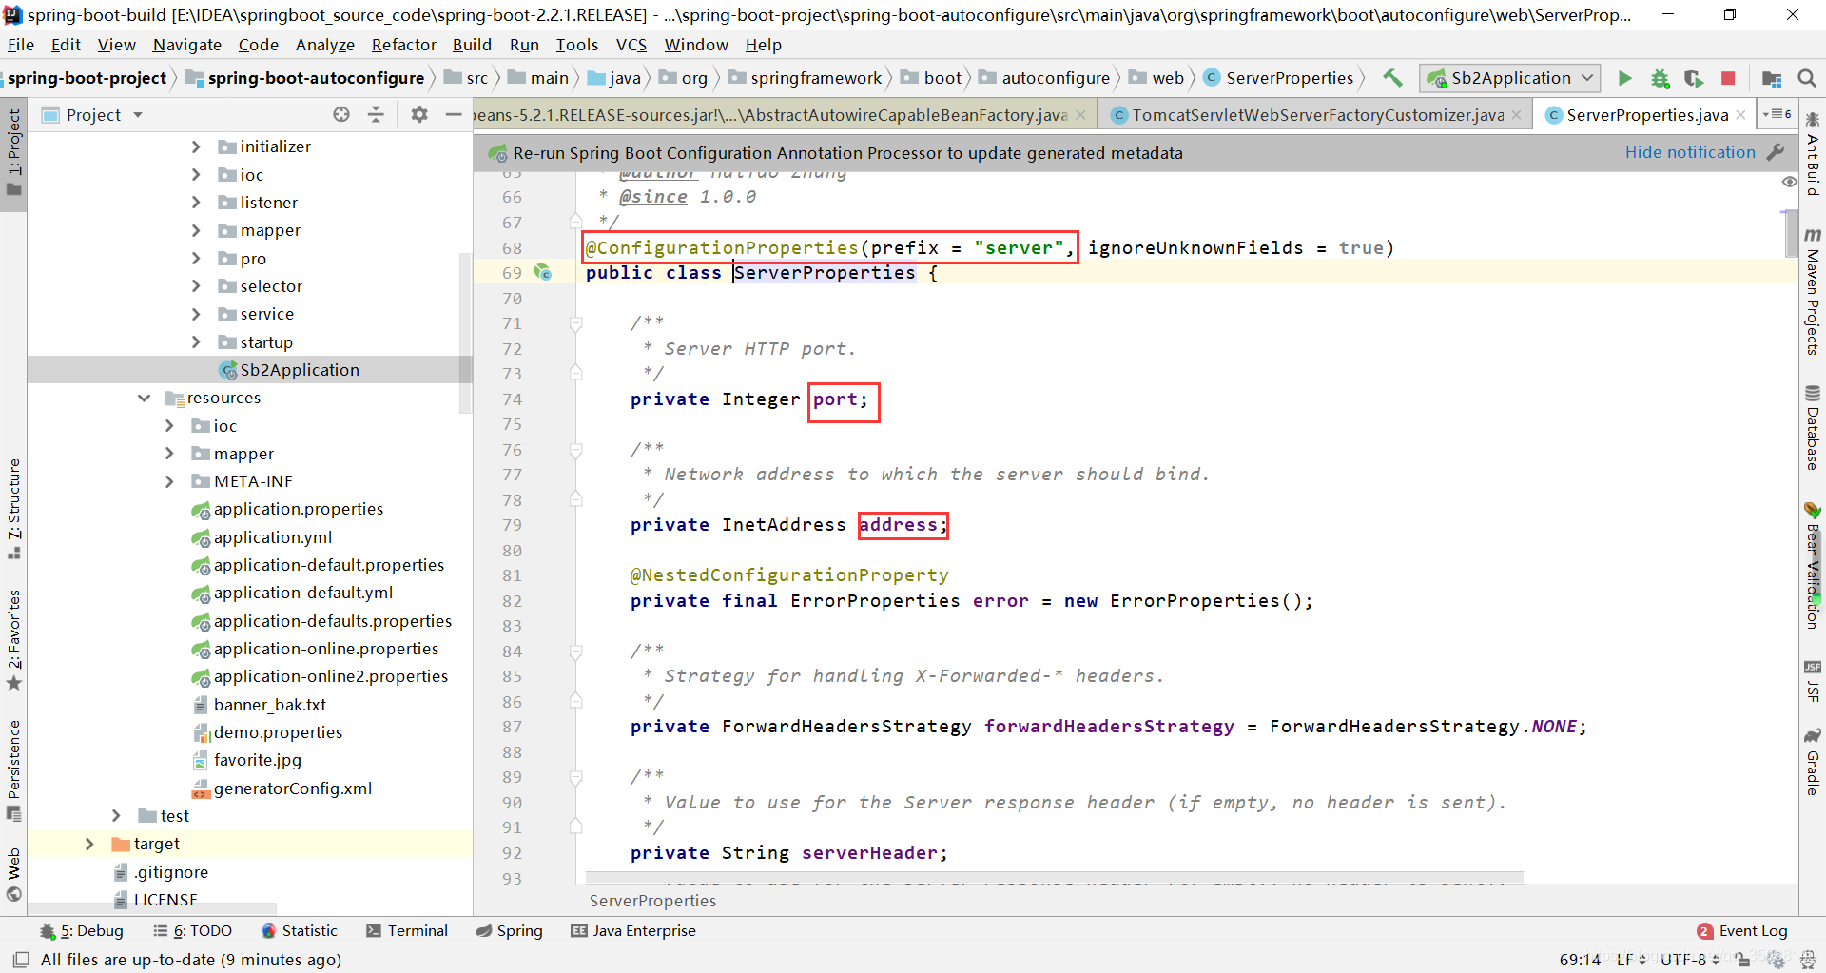
Task: Open the Statistic tool window
Action: coord(300,930)
